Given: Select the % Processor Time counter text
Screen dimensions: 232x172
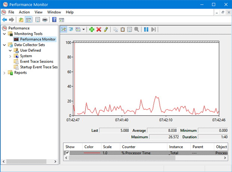Looking at the screenshot, I should tap(136, 153).
